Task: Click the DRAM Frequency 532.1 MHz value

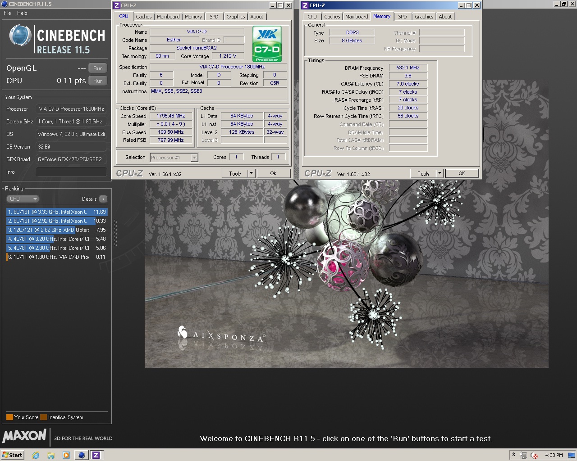Action: [x=408, y=68]
